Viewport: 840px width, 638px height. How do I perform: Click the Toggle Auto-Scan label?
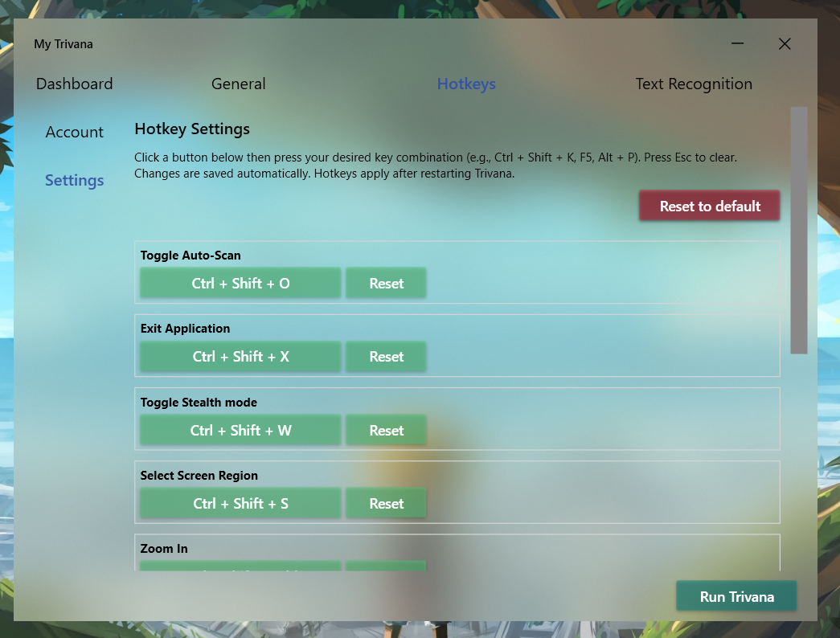[191, 256]
